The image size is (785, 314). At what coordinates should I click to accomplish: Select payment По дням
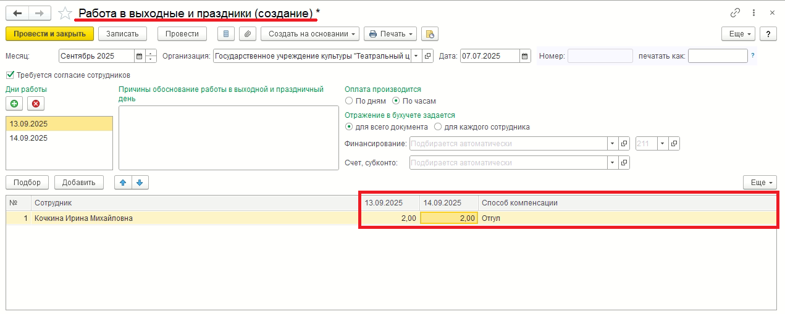[349, 101]
